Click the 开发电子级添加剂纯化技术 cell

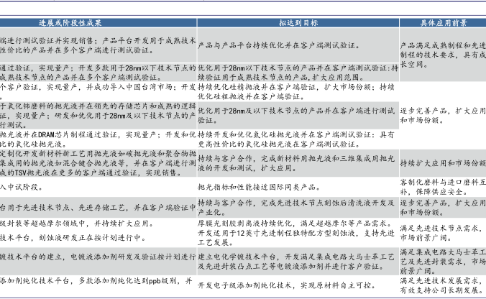[297, 285]
